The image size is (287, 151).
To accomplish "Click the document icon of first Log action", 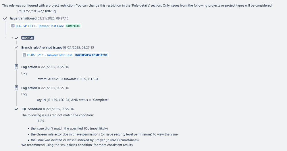I will 16,67.
